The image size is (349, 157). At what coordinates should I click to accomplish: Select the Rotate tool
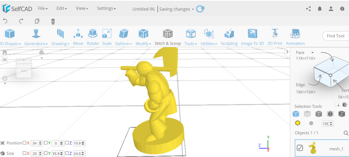click(93, 37)
